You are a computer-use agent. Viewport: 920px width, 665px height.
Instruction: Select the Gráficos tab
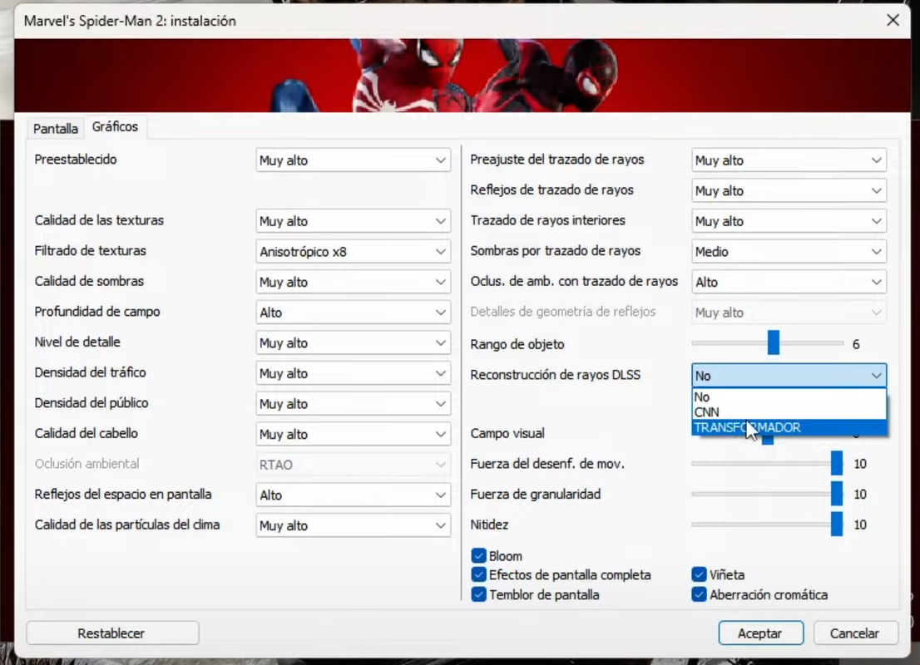115,126
